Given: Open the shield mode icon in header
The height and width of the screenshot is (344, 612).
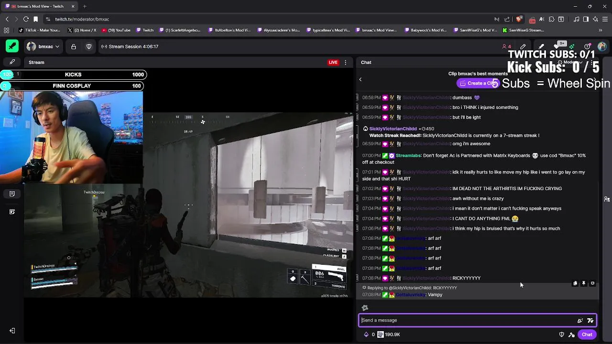Looking at the screenshot, I should [89, 46].
